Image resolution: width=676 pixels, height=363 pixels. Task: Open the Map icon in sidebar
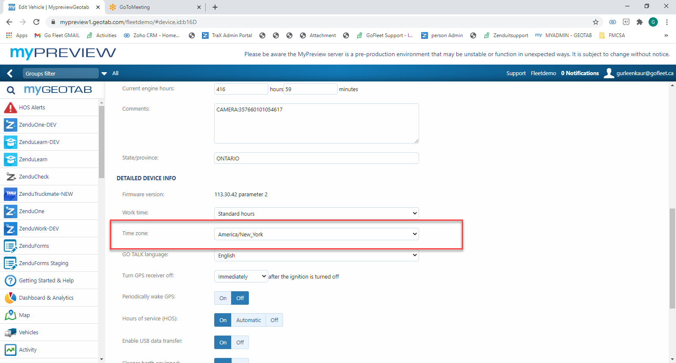click(10, 315)
